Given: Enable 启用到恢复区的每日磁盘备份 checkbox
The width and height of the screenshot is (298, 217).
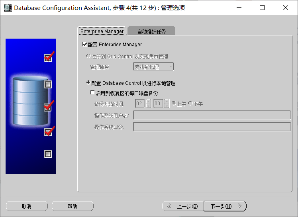Looking at the screenshot, I should point(92,93).
